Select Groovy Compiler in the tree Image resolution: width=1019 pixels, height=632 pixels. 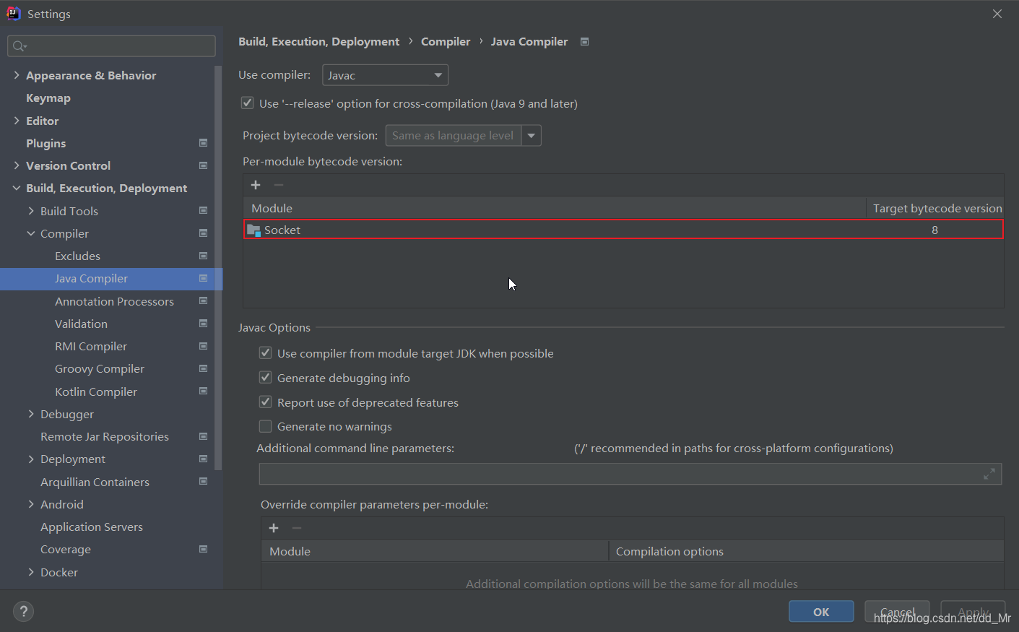click(100, 368)
